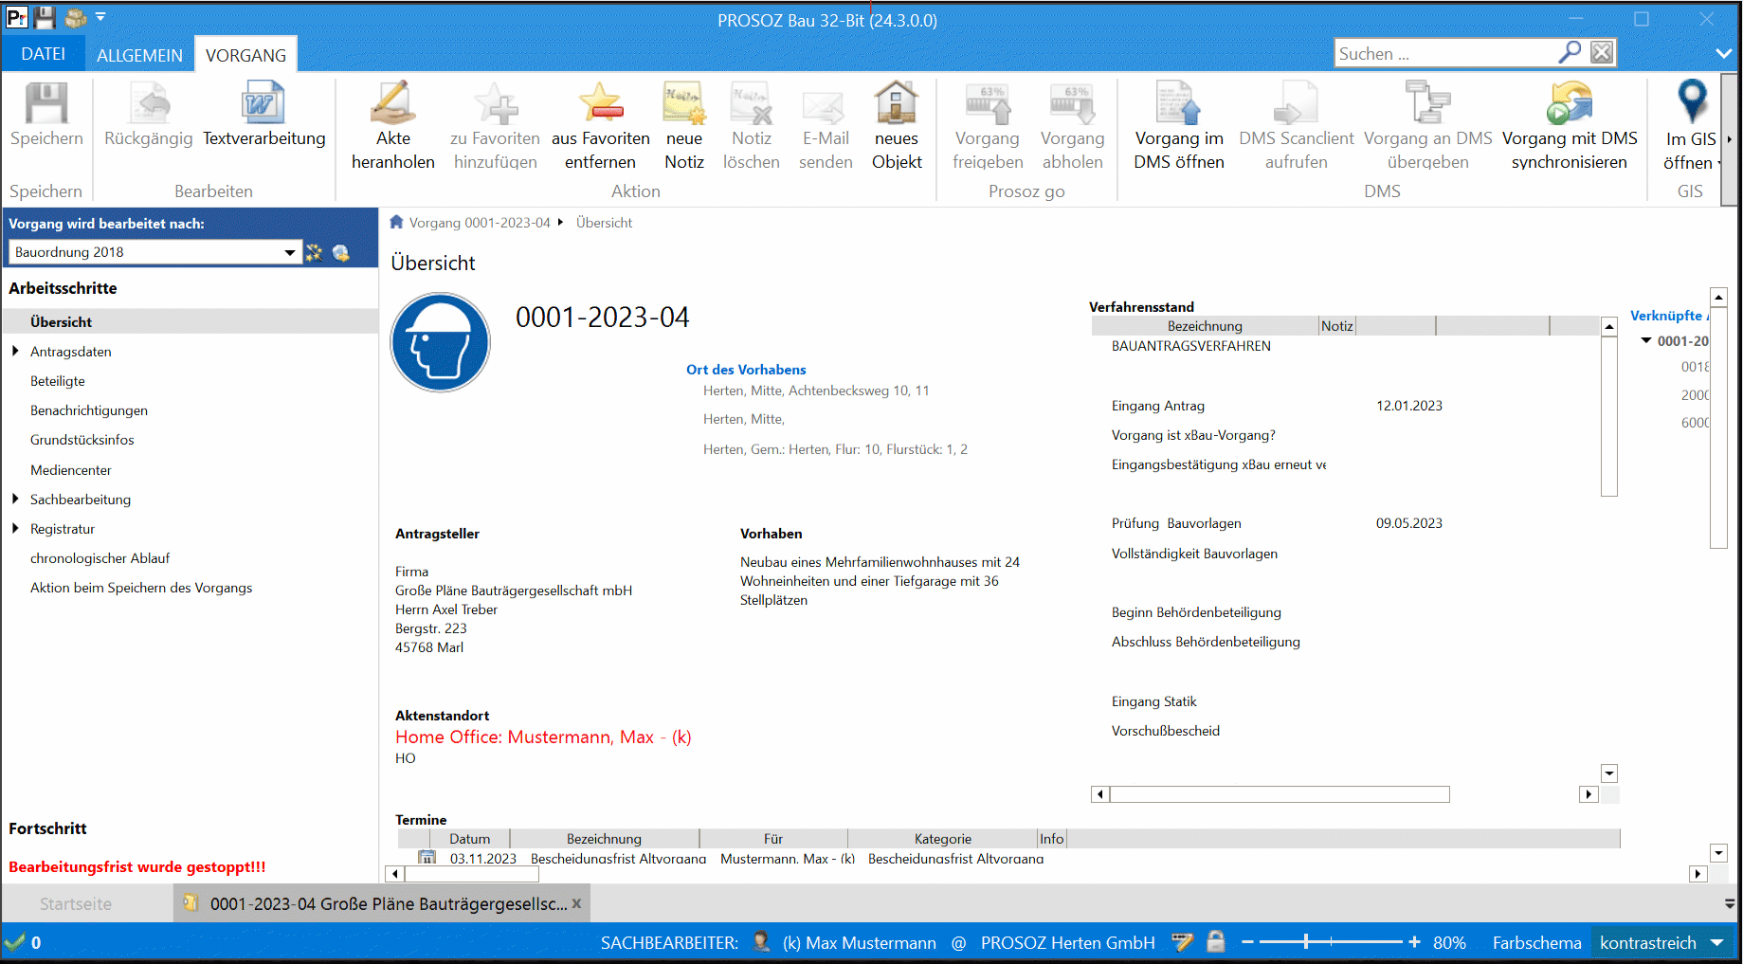Open the Bauordnung 2018 dropdown

point(290,252)
